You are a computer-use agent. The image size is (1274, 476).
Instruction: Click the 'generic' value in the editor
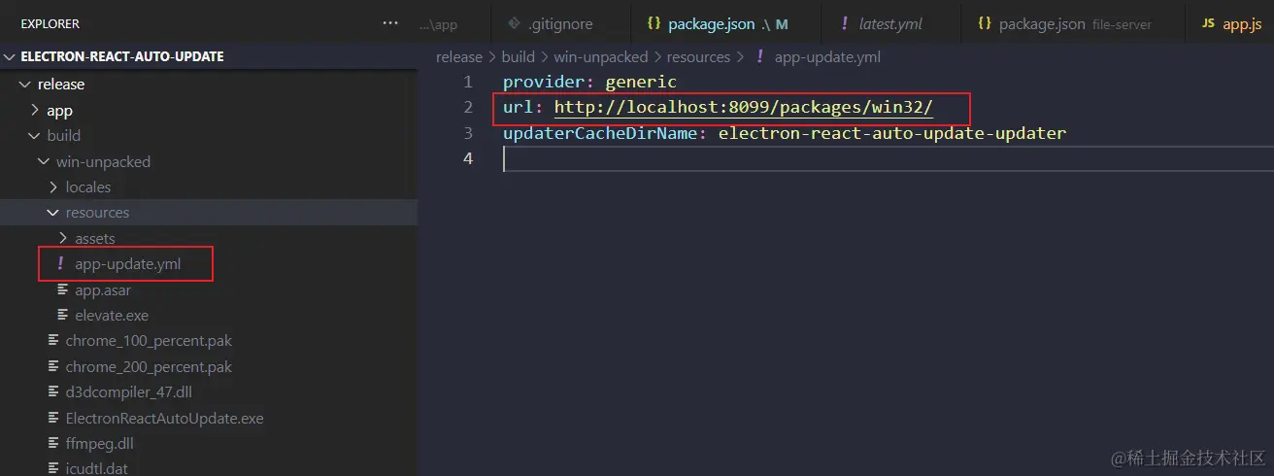(x=640, y=83)
